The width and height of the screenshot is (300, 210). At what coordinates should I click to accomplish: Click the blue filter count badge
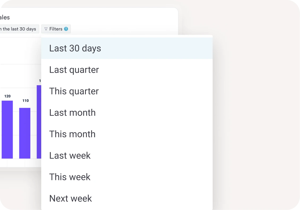[66, 29]
